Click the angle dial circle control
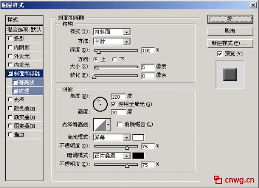Viewport: 259px width, 188px height. pos(100,104)
